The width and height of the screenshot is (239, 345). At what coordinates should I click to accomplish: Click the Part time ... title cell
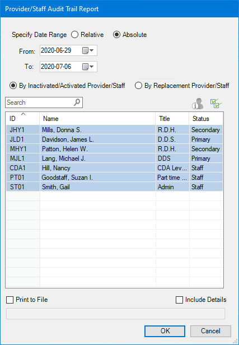pyautogui.click(x=172, y=178)
